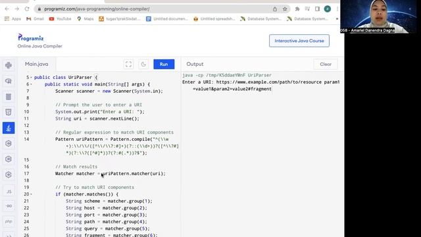Image resolution: width=421 pixels, height=237 pixels.
Task: Click the '// Prompt the user to enter a URI' comment
Action: coord(99,105)
